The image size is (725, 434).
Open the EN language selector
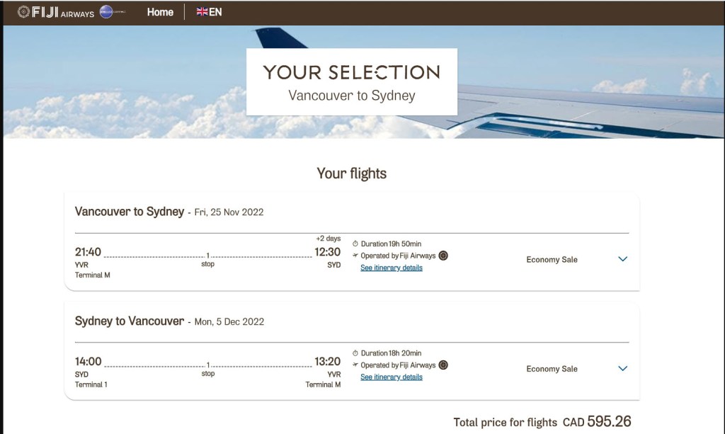click(x=215, y=12)
